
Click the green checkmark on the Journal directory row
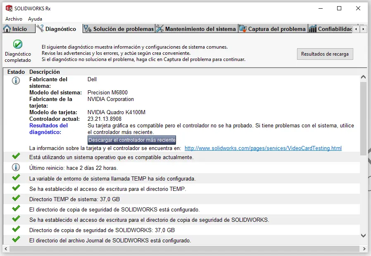[x=15, y=240]
